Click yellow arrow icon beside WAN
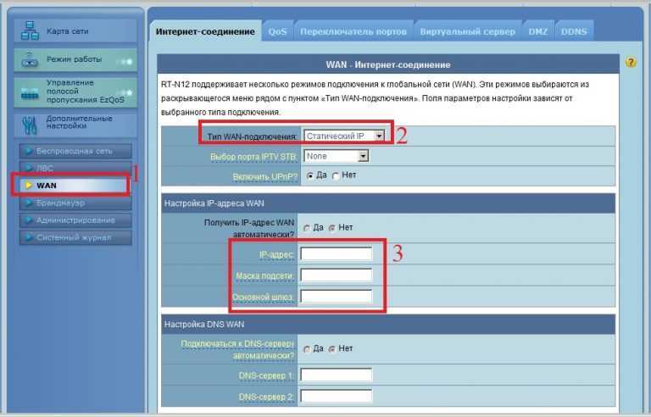 29,186
